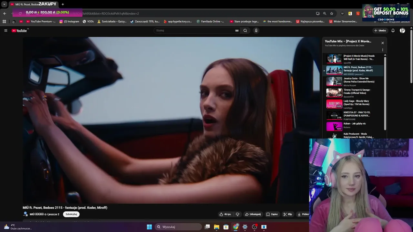The width and height of the screenshot is (413, 232).
Task: Click the install/cast icon in address bar
Action: click(318, 14)
